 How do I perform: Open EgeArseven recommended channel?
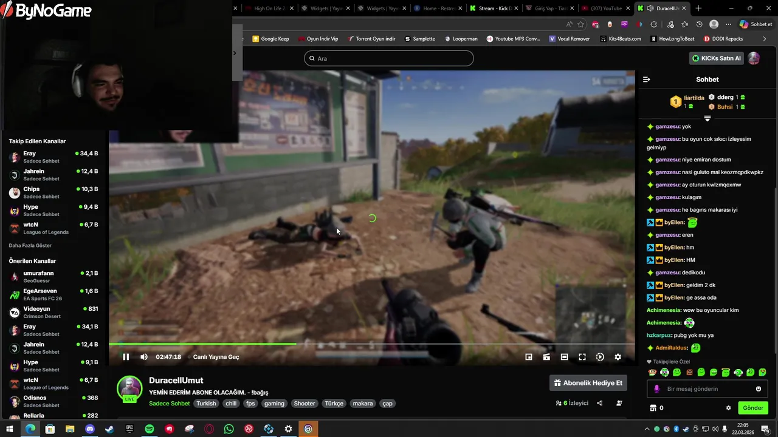point(53,294)
